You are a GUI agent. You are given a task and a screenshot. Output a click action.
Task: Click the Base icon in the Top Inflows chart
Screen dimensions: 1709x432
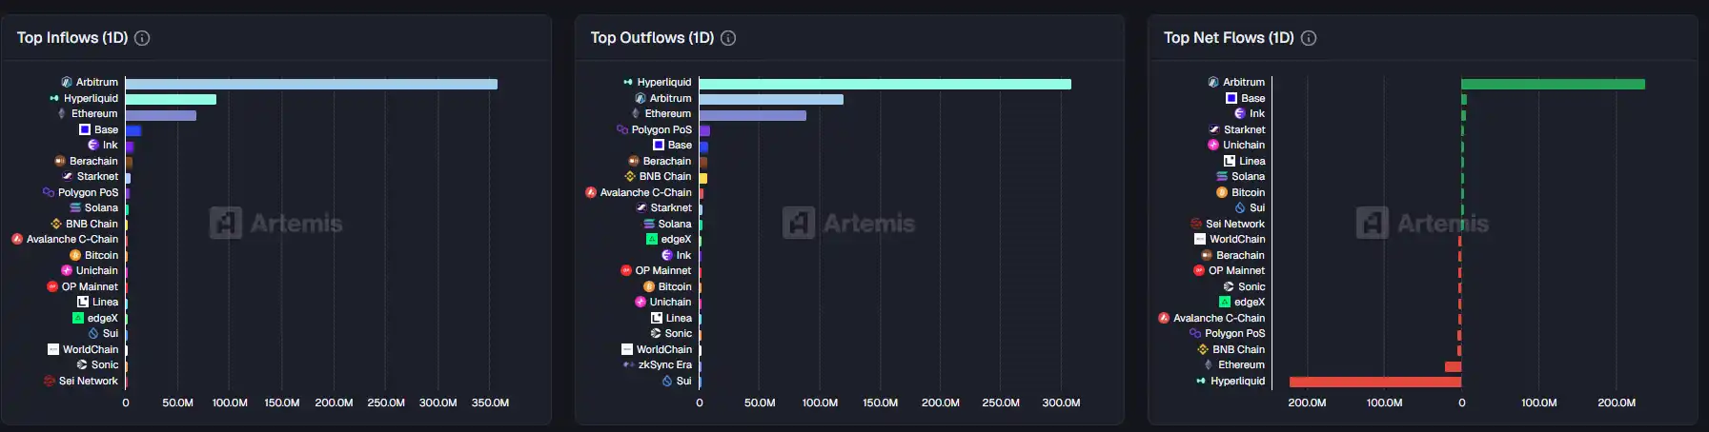coord(85,129)
